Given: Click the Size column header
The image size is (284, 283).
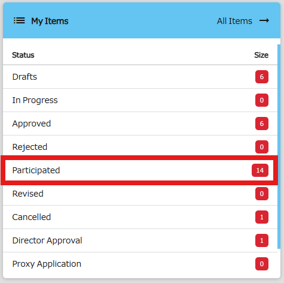Looking at the screenshot, I should tap(261, 55).
